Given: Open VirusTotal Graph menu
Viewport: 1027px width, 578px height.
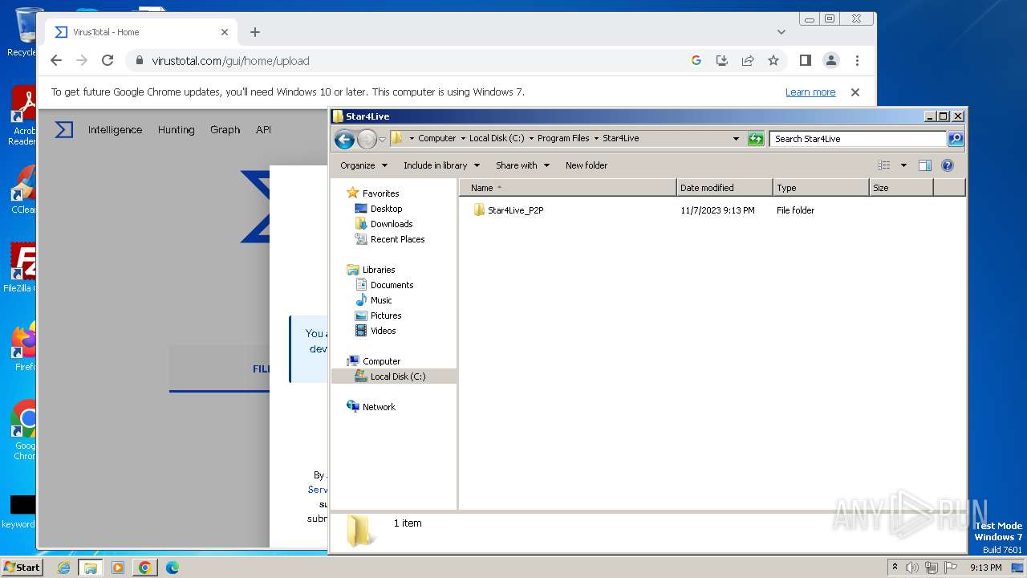Looking at the screenshot, I should pos(225,129).
